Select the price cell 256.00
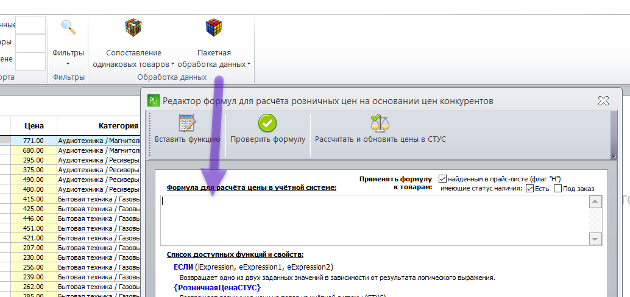This screenshot has width=630, height=297. coord(34,267)
